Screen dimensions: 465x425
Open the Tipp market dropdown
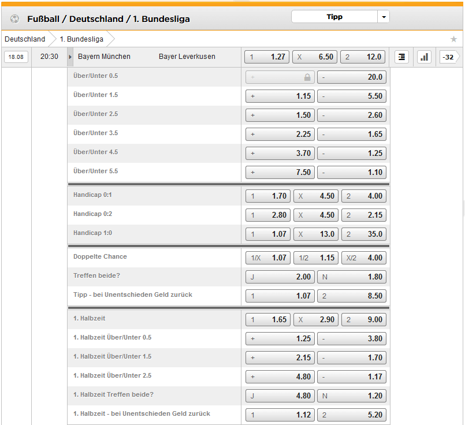[x=340, y=17]
